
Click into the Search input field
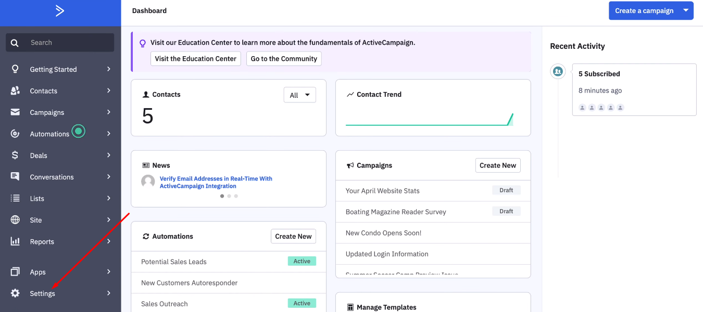pos(60,43)
